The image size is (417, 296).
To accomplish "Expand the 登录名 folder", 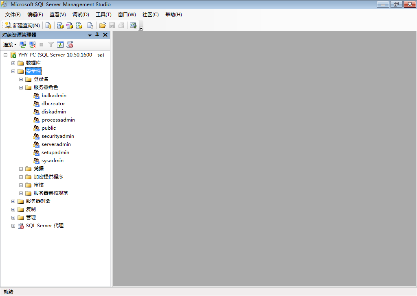I will [21, 79].
